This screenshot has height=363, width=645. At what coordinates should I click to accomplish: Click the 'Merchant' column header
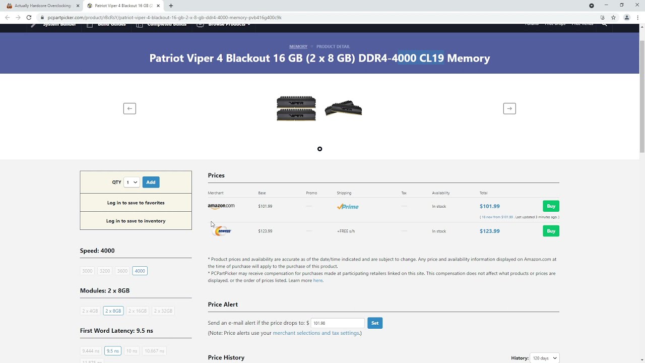point(216,193)
